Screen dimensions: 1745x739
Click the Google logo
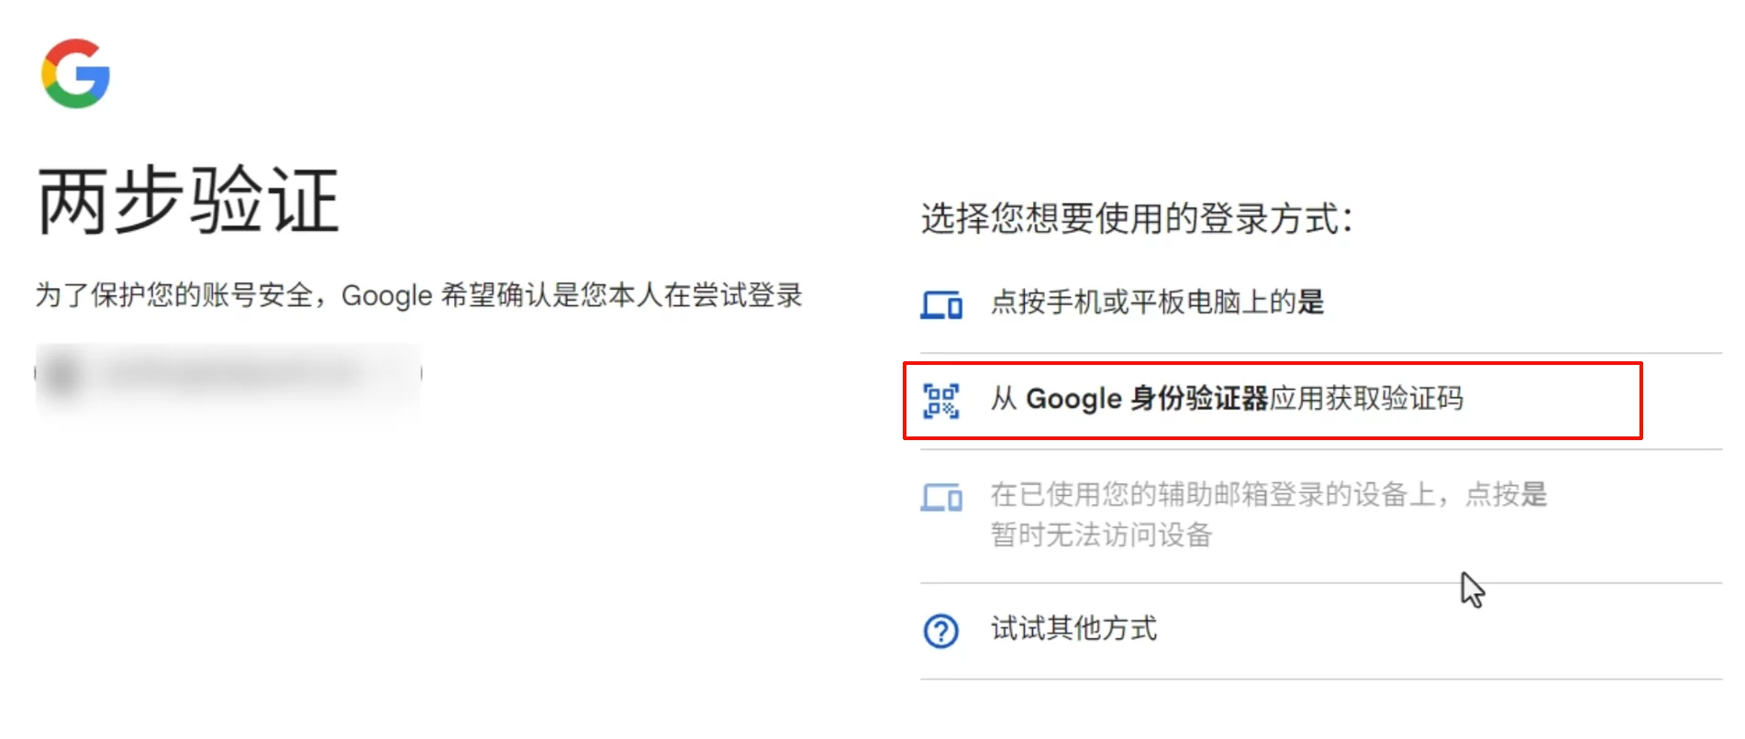point(75,73)
